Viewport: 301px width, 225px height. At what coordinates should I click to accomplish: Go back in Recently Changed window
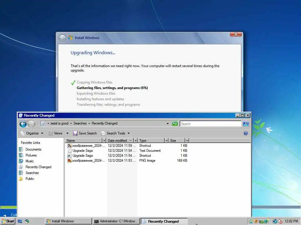(x=23, y=124)
